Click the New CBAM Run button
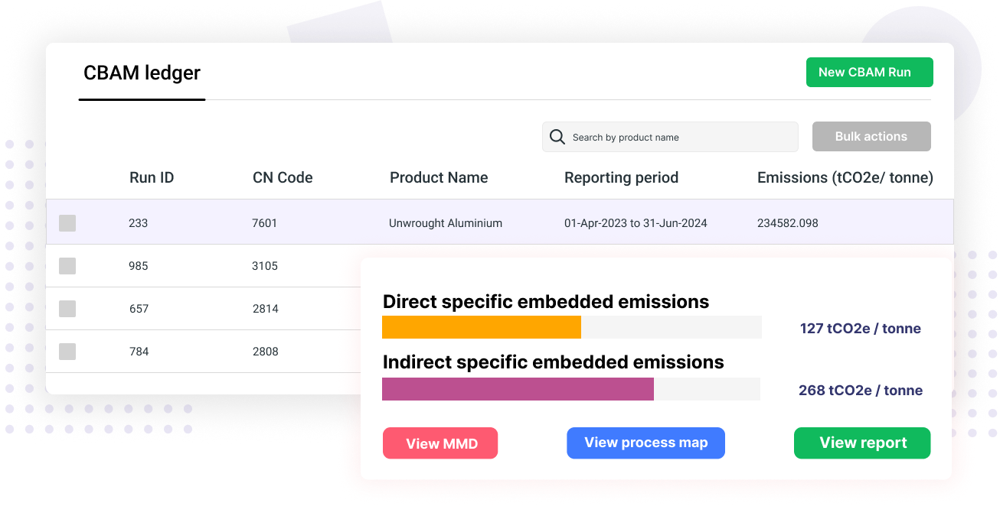Screen dimensions: 1000x506 (x=869, y=72)
